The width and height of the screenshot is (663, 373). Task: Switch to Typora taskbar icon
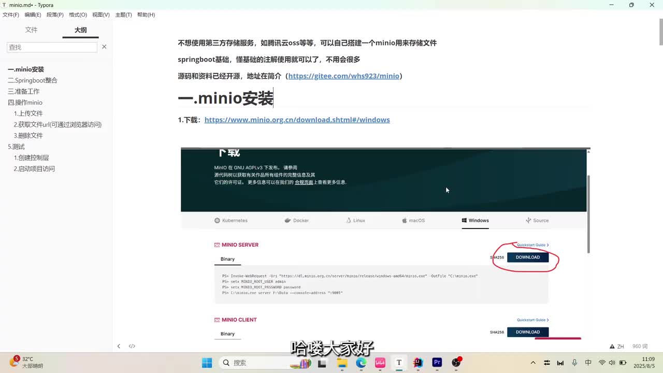[399, 363]
